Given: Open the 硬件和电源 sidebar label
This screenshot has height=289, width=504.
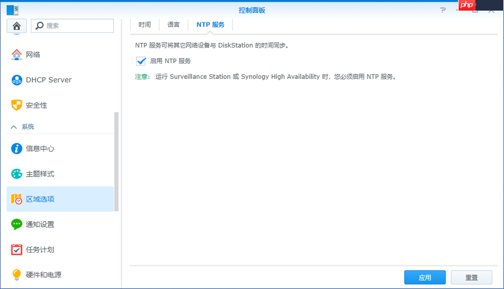Looking at the screenshot, I should 43,275.
